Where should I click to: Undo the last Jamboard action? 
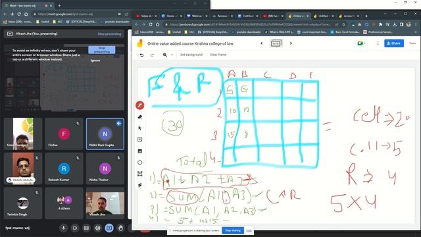pos(142,55)
